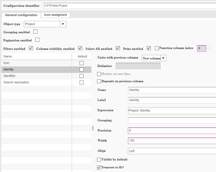Uncheck the Print enabled checkbox
This screenshot has height=172, width=216.
coord(149,48)
